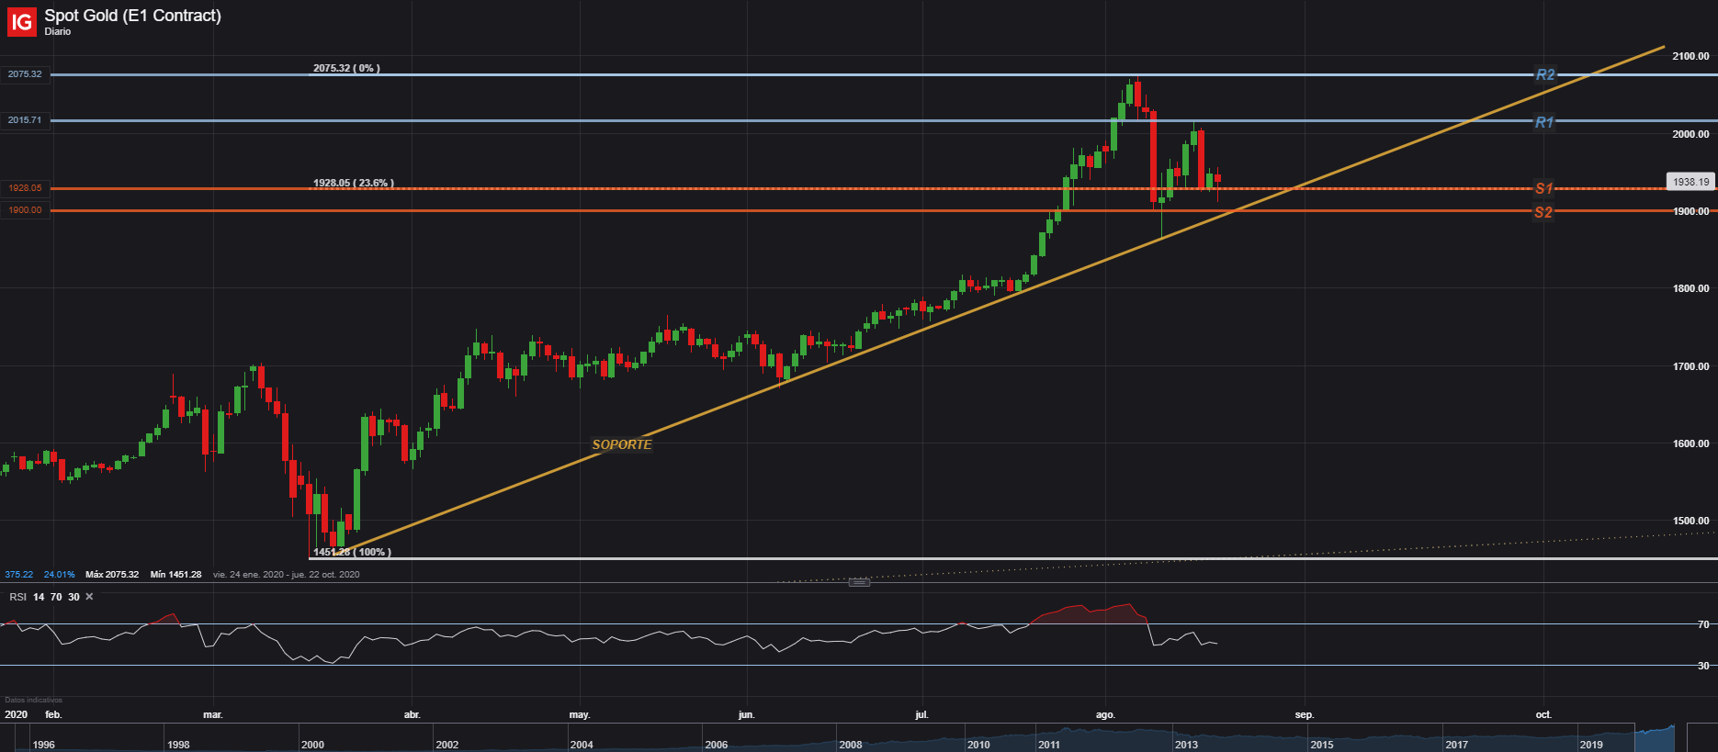Select the 2015.71 price tag on left axis

pos(25,120)
